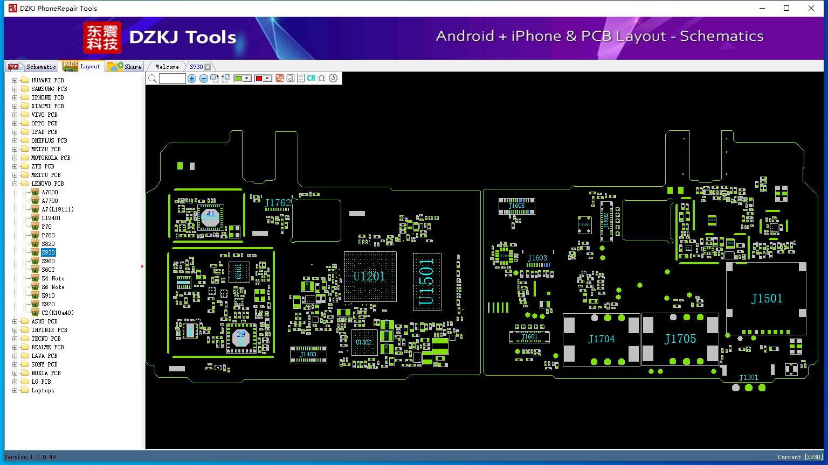Click the J1704 connector on the board

(x=602, y=339)
